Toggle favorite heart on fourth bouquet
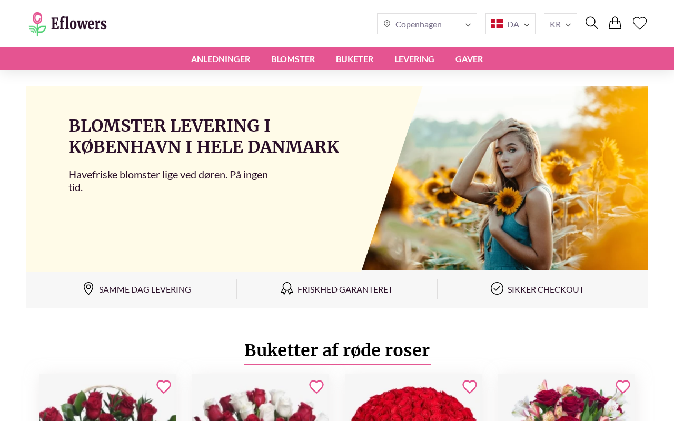 coord(623,387)
